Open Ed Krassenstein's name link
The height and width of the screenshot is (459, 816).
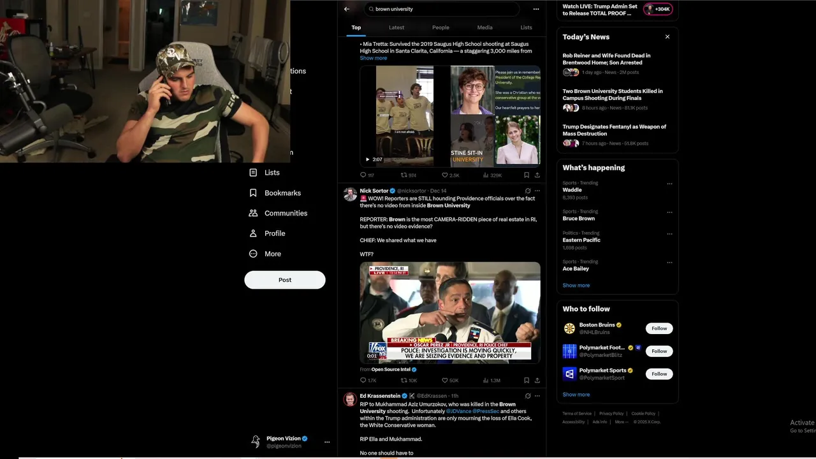(x=380, y=396)
